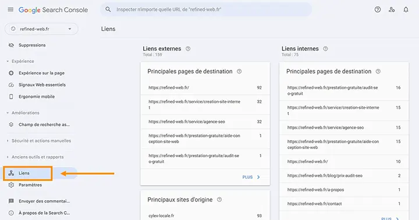
Task: Click the Suppressions crossed-eye icon
Action: click(11, 45)
